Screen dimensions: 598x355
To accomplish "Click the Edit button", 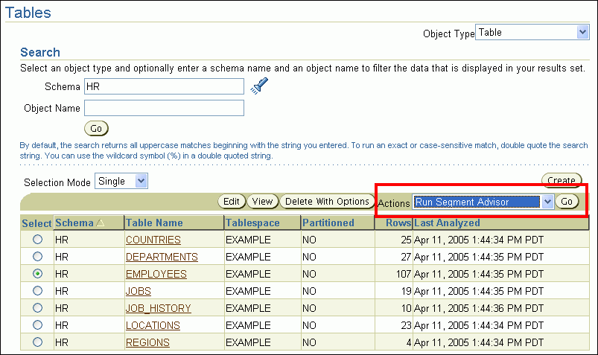I will [232, 201].
